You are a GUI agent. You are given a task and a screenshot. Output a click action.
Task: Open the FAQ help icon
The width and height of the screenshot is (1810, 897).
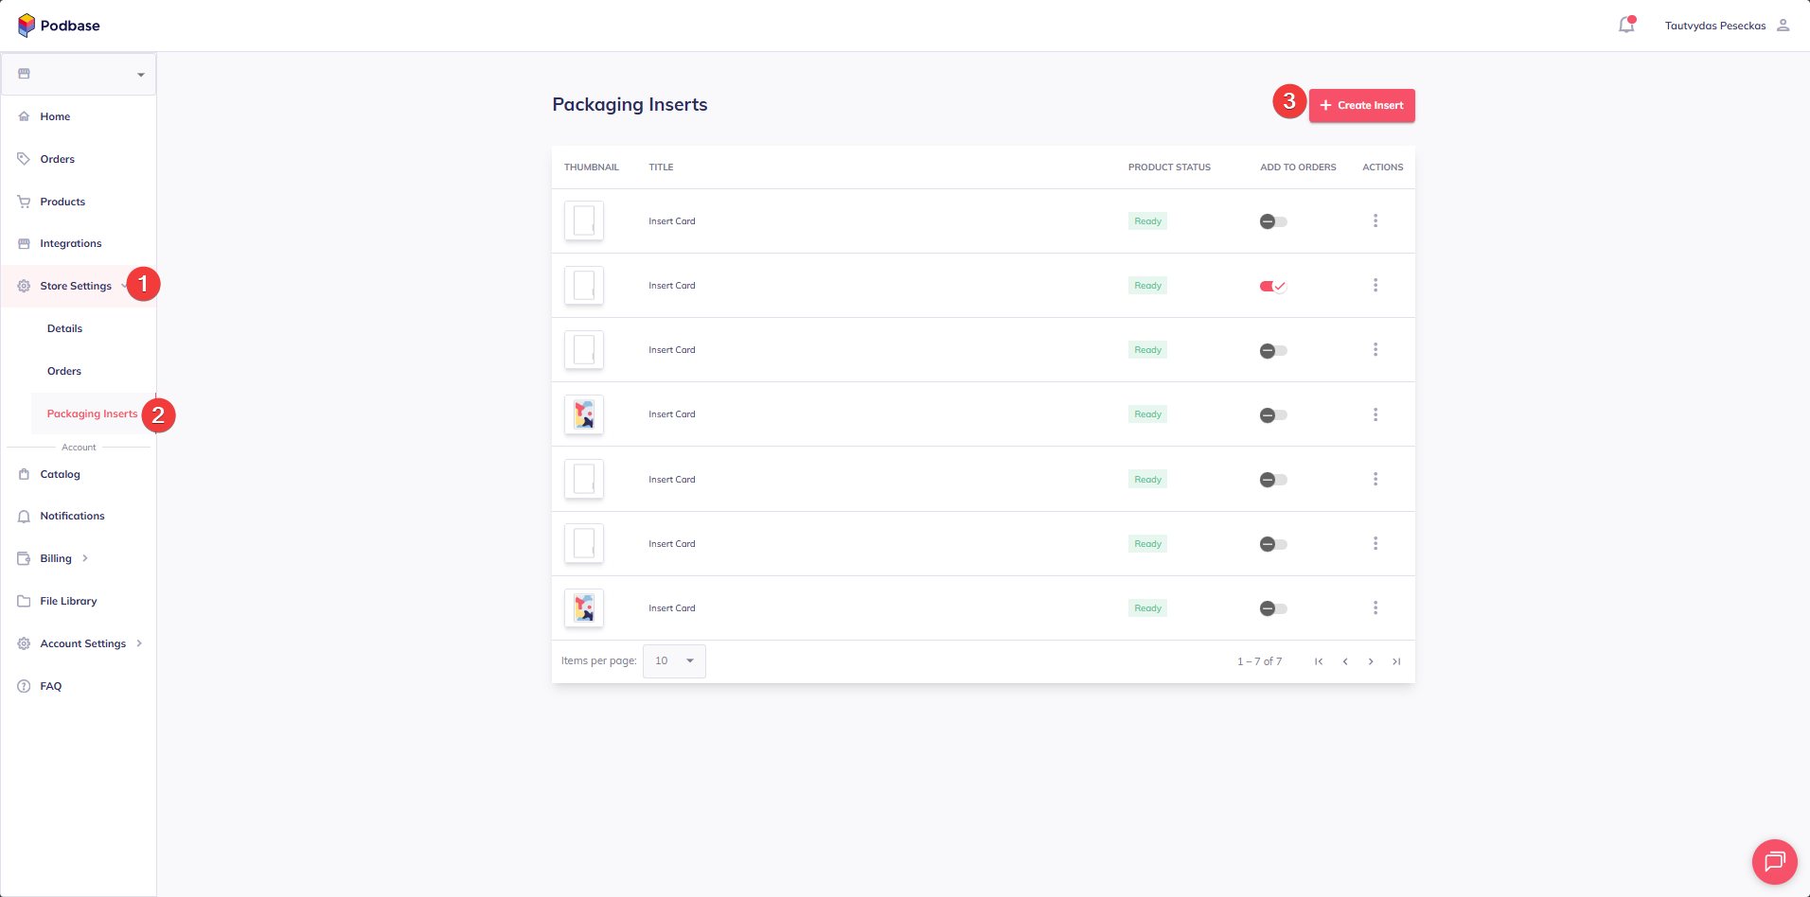(23, 686)
